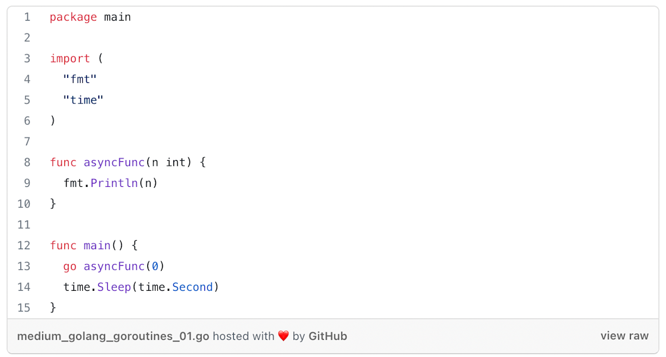Click the 'import' keyword on line 3
Viewport: 666px width, 357px height.
69,58
